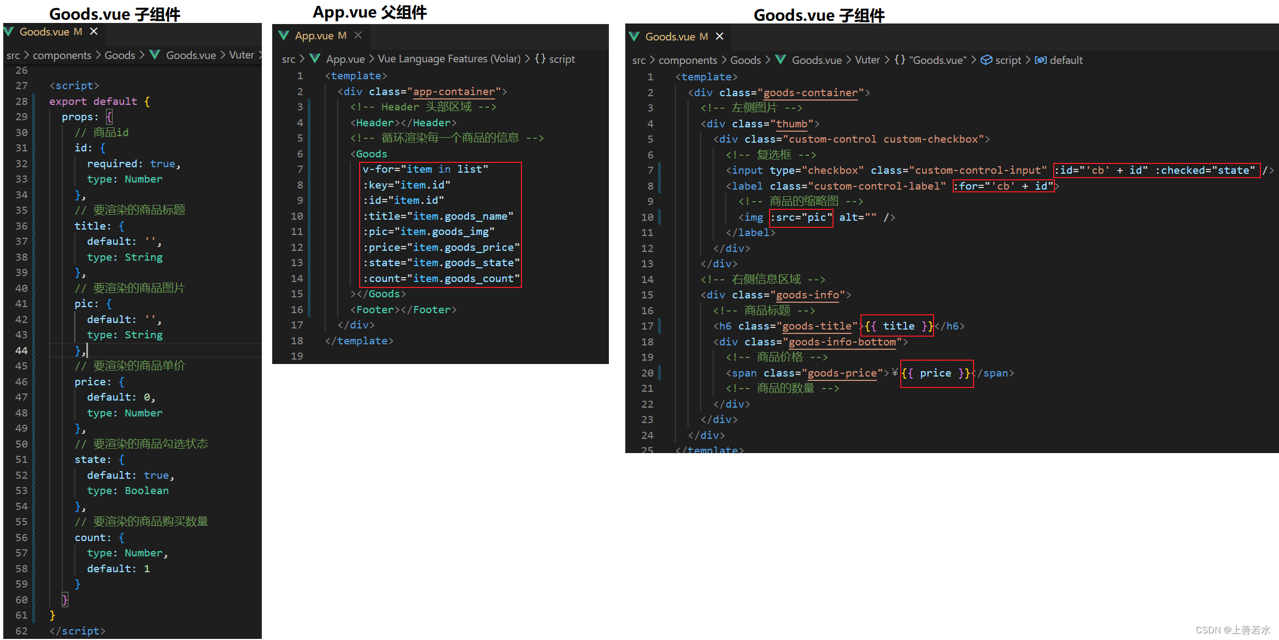The height and width of the screenshot is (640, 1279).
Task: Click chevron between script and default breadcrumbs
Action: click(1028, 60)
